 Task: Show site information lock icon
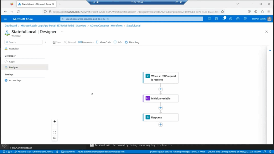pyautogui.click(x=50, y=12)
